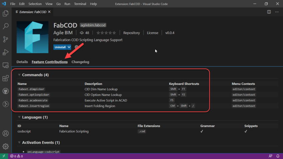Click the remote window indicator in status bar
This screenshot has width=283, height=159.
coord(4,156)
